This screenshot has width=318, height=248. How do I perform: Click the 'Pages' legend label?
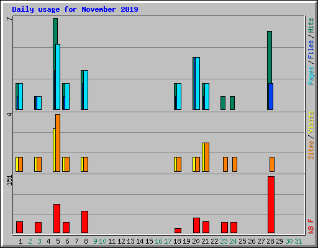311,76
